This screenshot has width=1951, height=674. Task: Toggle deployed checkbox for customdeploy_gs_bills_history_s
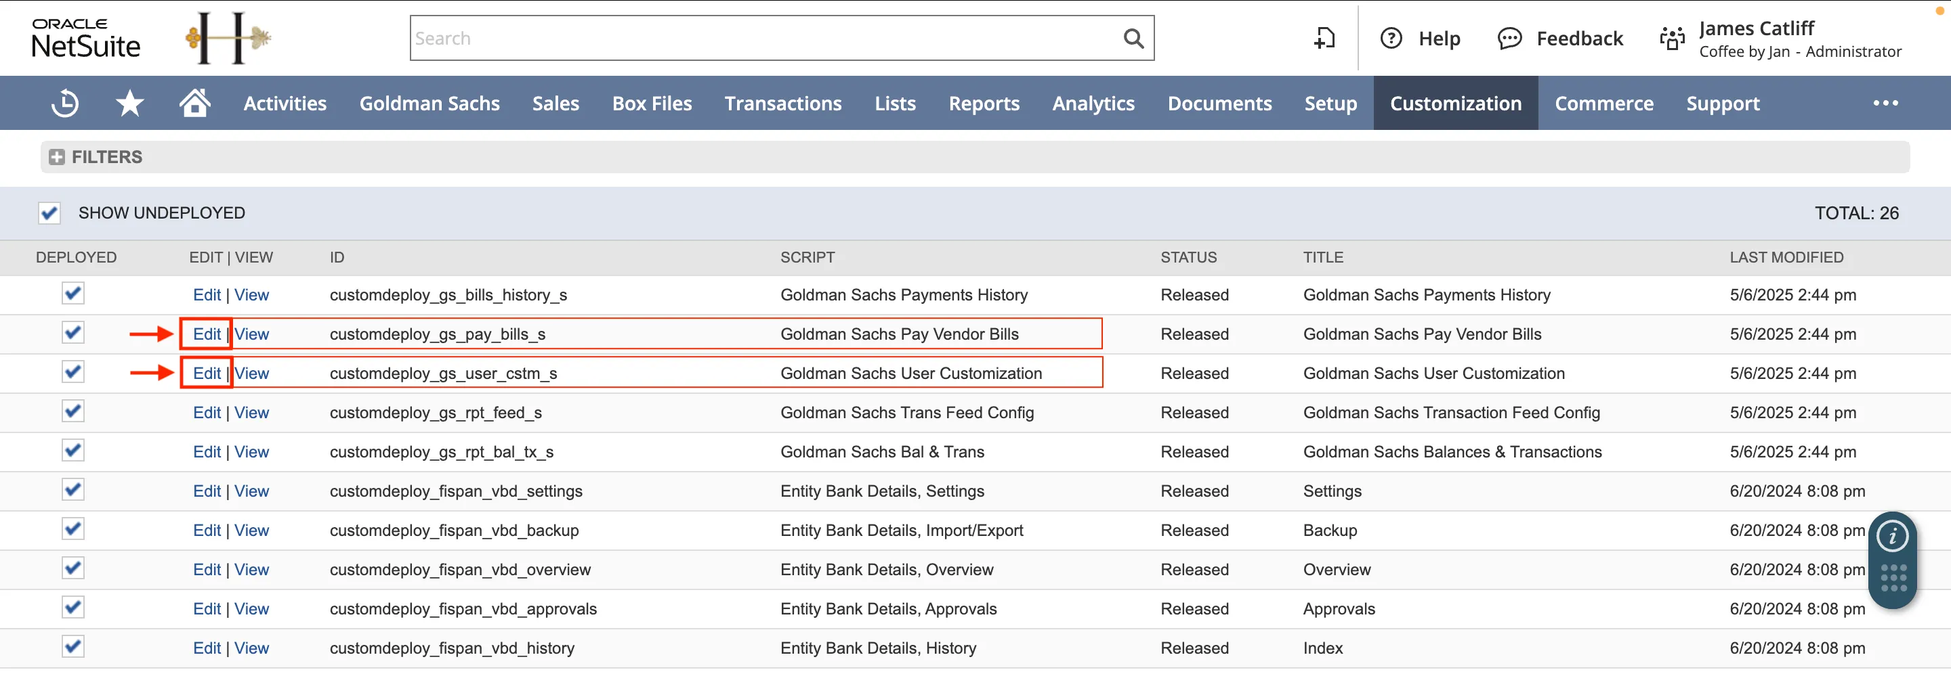[x=72, y=294]
